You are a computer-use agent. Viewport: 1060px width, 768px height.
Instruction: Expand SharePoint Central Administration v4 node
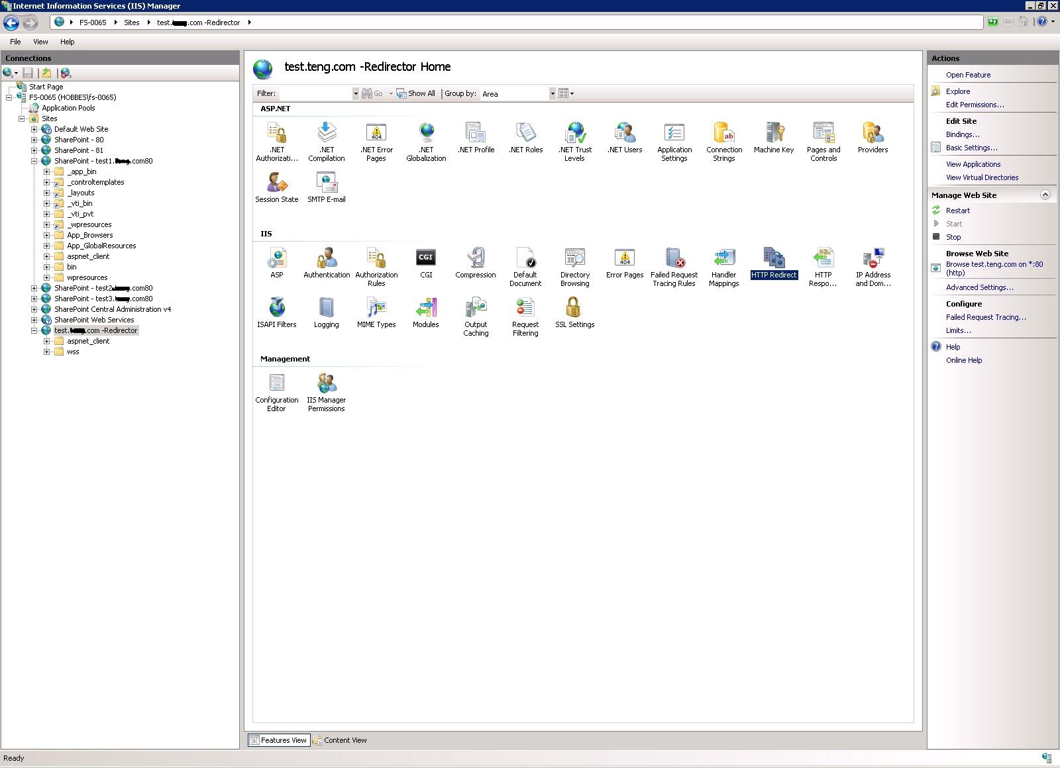coord(34,309)
